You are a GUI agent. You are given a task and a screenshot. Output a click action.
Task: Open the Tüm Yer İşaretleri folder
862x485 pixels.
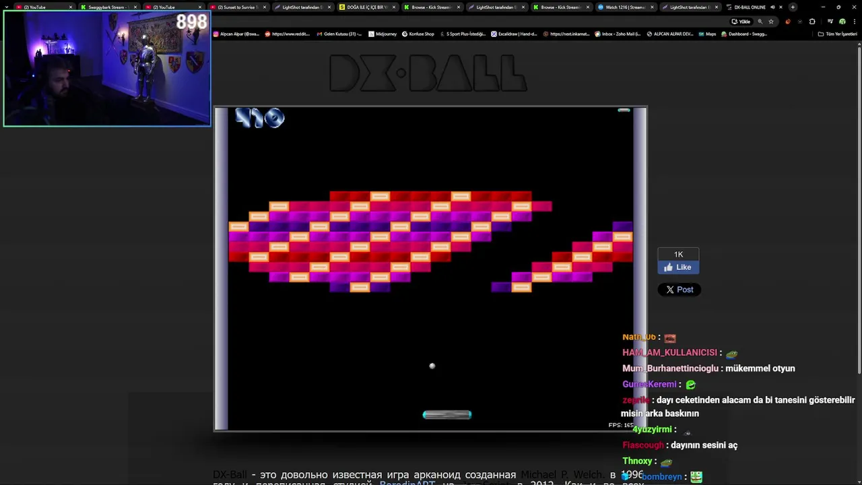[837, 34]
